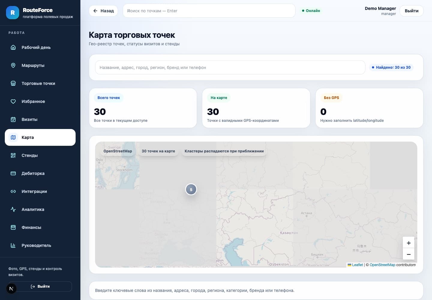
Task: Open the Стенды section
Action: click(40, 155)
